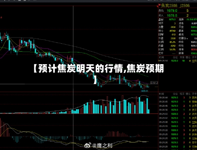The image size is (197, 150).
Task: Click the 日增 value -412
Action: click(173, 35)
